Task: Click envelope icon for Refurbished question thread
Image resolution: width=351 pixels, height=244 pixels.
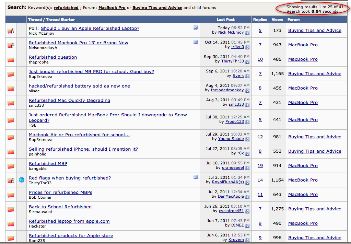Action: pyautogui.click(x=11, y=60)
